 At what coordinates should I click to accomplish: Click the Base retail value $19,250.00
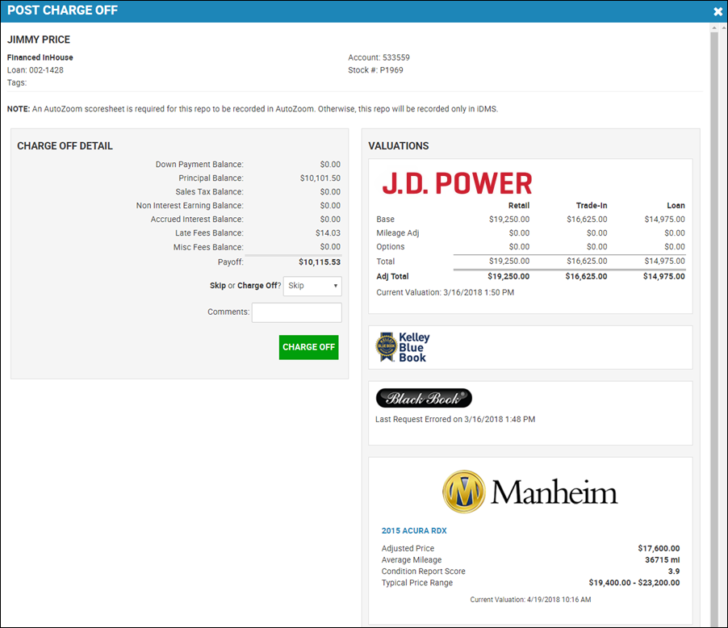click(508, 220)
